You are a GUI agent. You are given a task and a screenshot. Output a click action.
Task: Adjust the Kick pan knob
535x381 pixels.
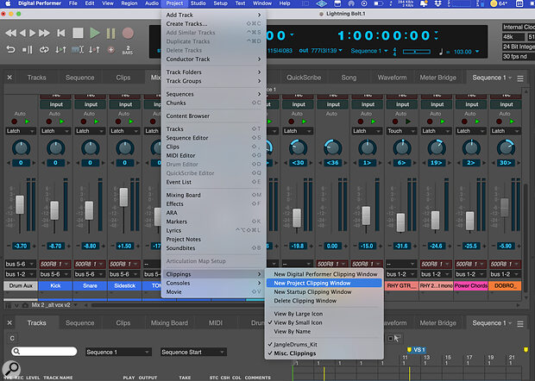55,148
